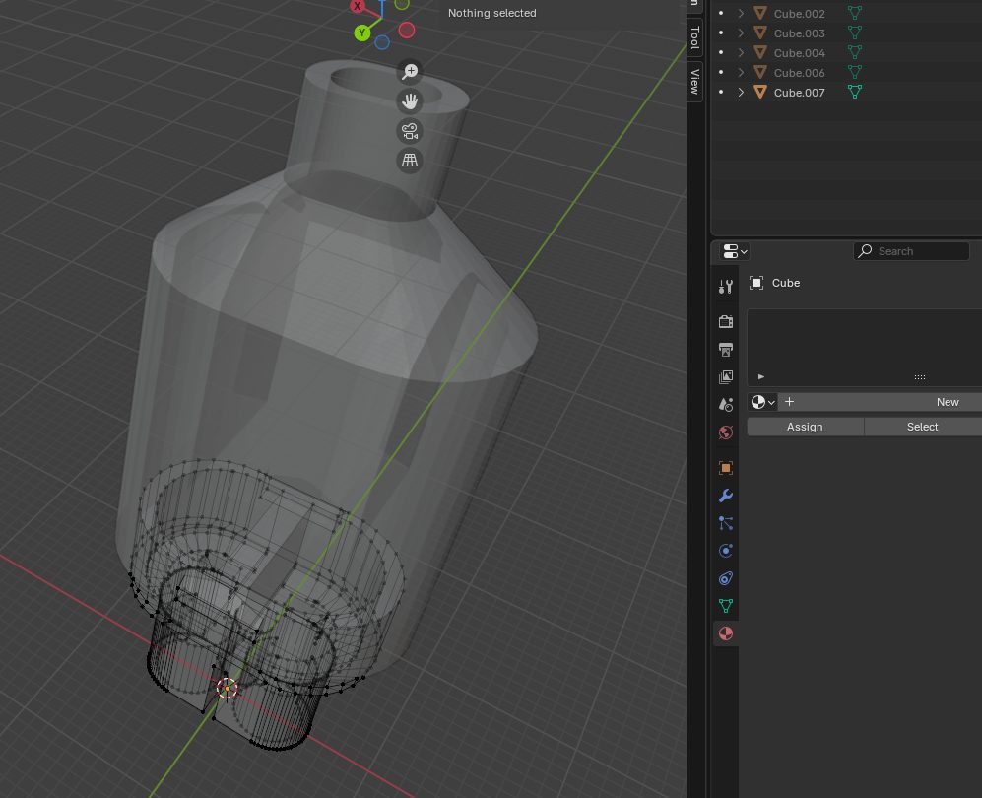The width and height of the screenshot is (982, 798).
Task: Click the green Y axis gizmo ball
Action: (x=362, y=33)
